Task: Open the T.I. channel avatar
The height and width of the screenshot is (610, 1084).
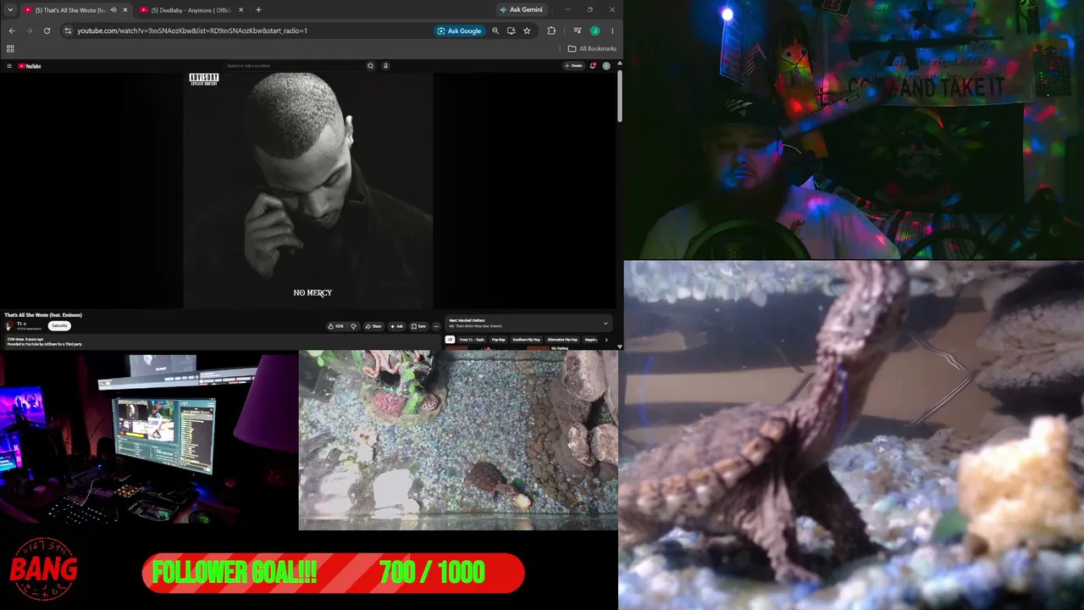Action: click(x=9, y=325)
